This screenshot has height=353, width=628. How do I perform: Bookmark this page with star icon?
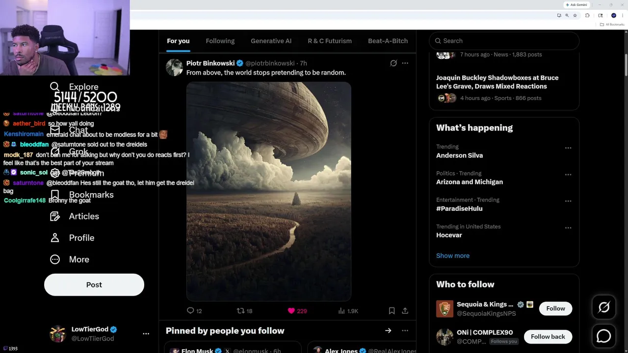575,16
